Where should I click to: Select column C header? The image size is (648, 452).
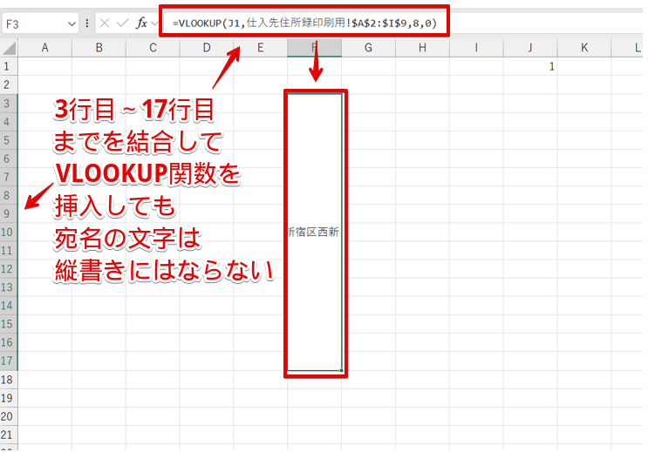[153, 48]
